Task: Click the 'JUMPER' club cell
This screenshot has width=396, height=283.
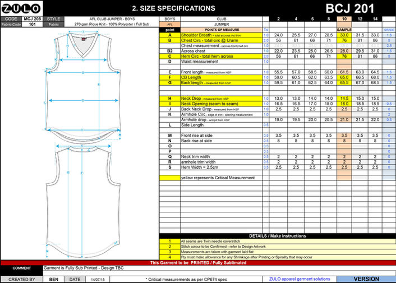Action: coord(222,25)
